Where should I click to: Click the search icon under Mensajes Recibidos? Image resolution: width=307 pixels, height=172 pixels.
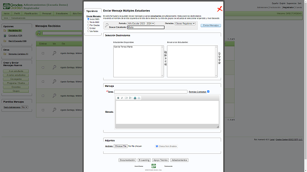pyautogui.click(x=39, y=33)
